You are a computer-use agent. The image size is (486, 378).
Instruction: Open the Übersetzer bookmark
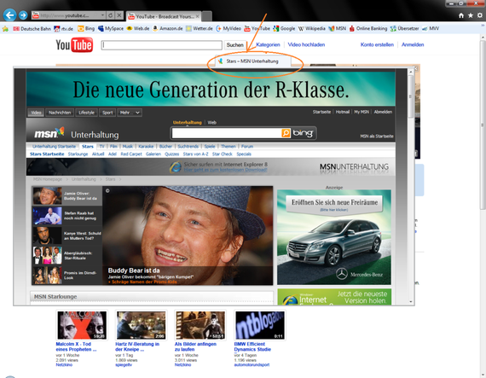[x=404, y=28]
